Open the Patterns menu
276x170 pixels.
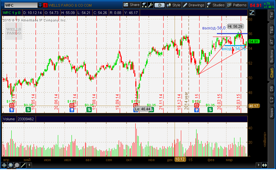tap(237, 5)
